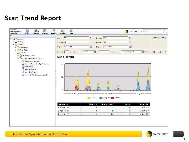This screenshot has width=189, height=142.
Task: Expand the Pivot Tables tree node
Action: [15, 50]
